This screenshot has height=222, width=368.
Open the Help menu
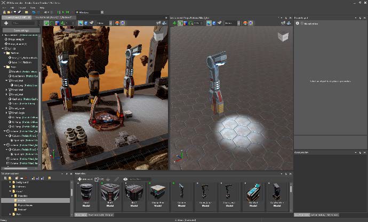(x=42, y=9)
